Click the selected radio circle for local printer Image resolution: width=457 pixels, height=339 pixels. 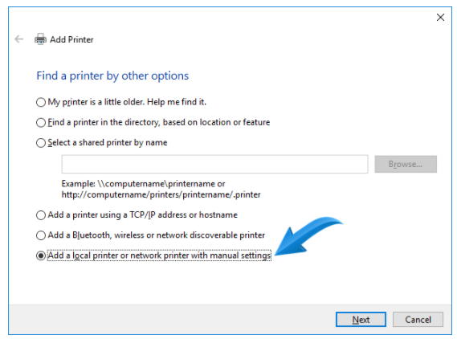click(41, 255)
